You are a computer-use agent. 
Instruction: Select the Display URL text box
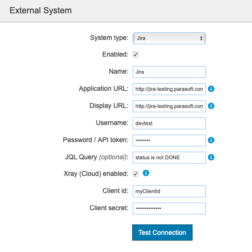169,106
